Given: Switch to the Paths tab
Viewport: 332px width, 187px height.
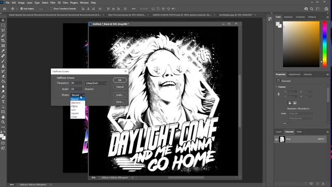Looking at the screenshot, I should (299, 132).
